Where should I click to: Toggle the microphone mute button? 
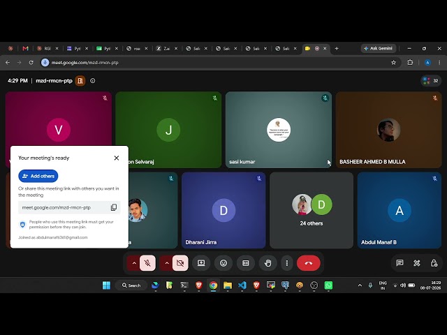pyautogui.click(x=147, y=263)
